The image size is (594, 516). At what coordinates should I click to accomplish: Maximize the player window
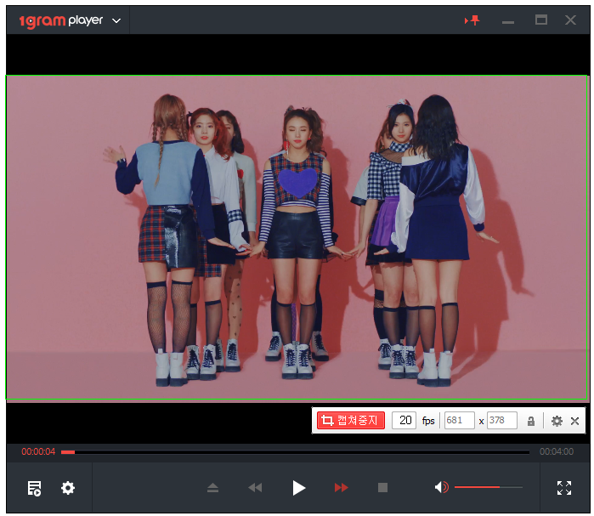click(x=541, y=20)
